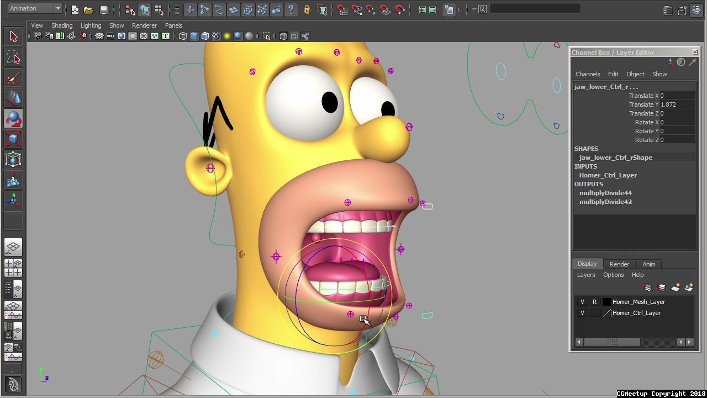The height and width of the screenshot is (398, 707).
Task: Click the jaw_lower_Ctrl_rShape node
Action: point(615,158)
